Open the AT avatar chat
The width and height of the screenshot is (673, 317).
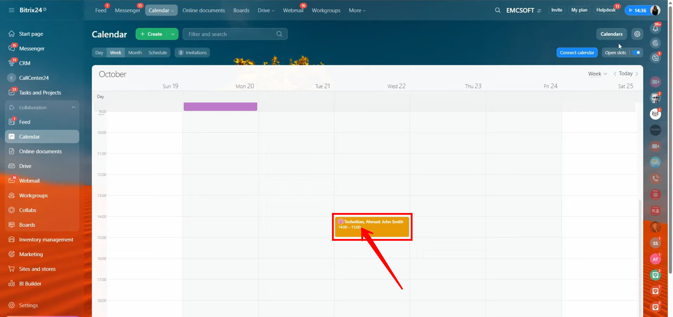click(655, 259)
